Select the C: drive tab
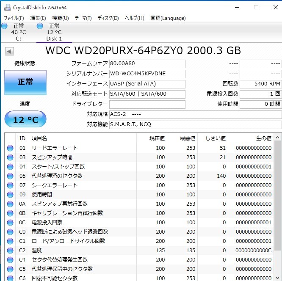 click(18, 32)
